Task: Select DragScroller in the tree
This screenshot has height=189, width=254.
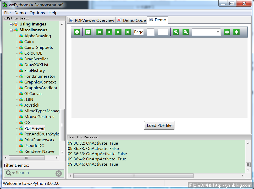Action: 36,59
